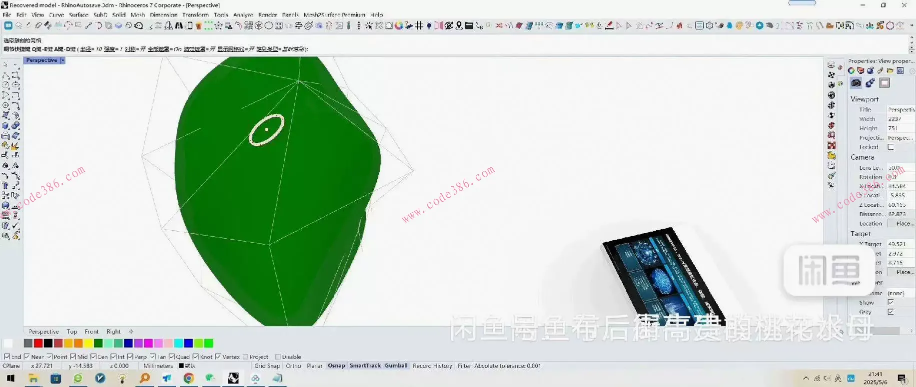Click the black folder icon in the toolbar

469,25
